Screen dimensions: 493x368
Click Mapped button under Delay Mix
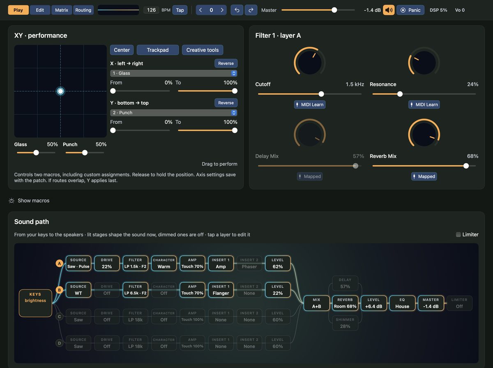tap(310, 176)
